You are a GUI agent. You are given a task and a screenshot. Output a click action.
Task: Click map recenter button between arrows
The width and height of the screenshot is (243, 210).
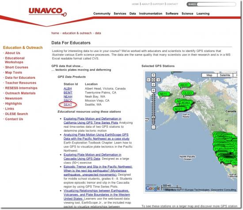(x=153, y=80)
